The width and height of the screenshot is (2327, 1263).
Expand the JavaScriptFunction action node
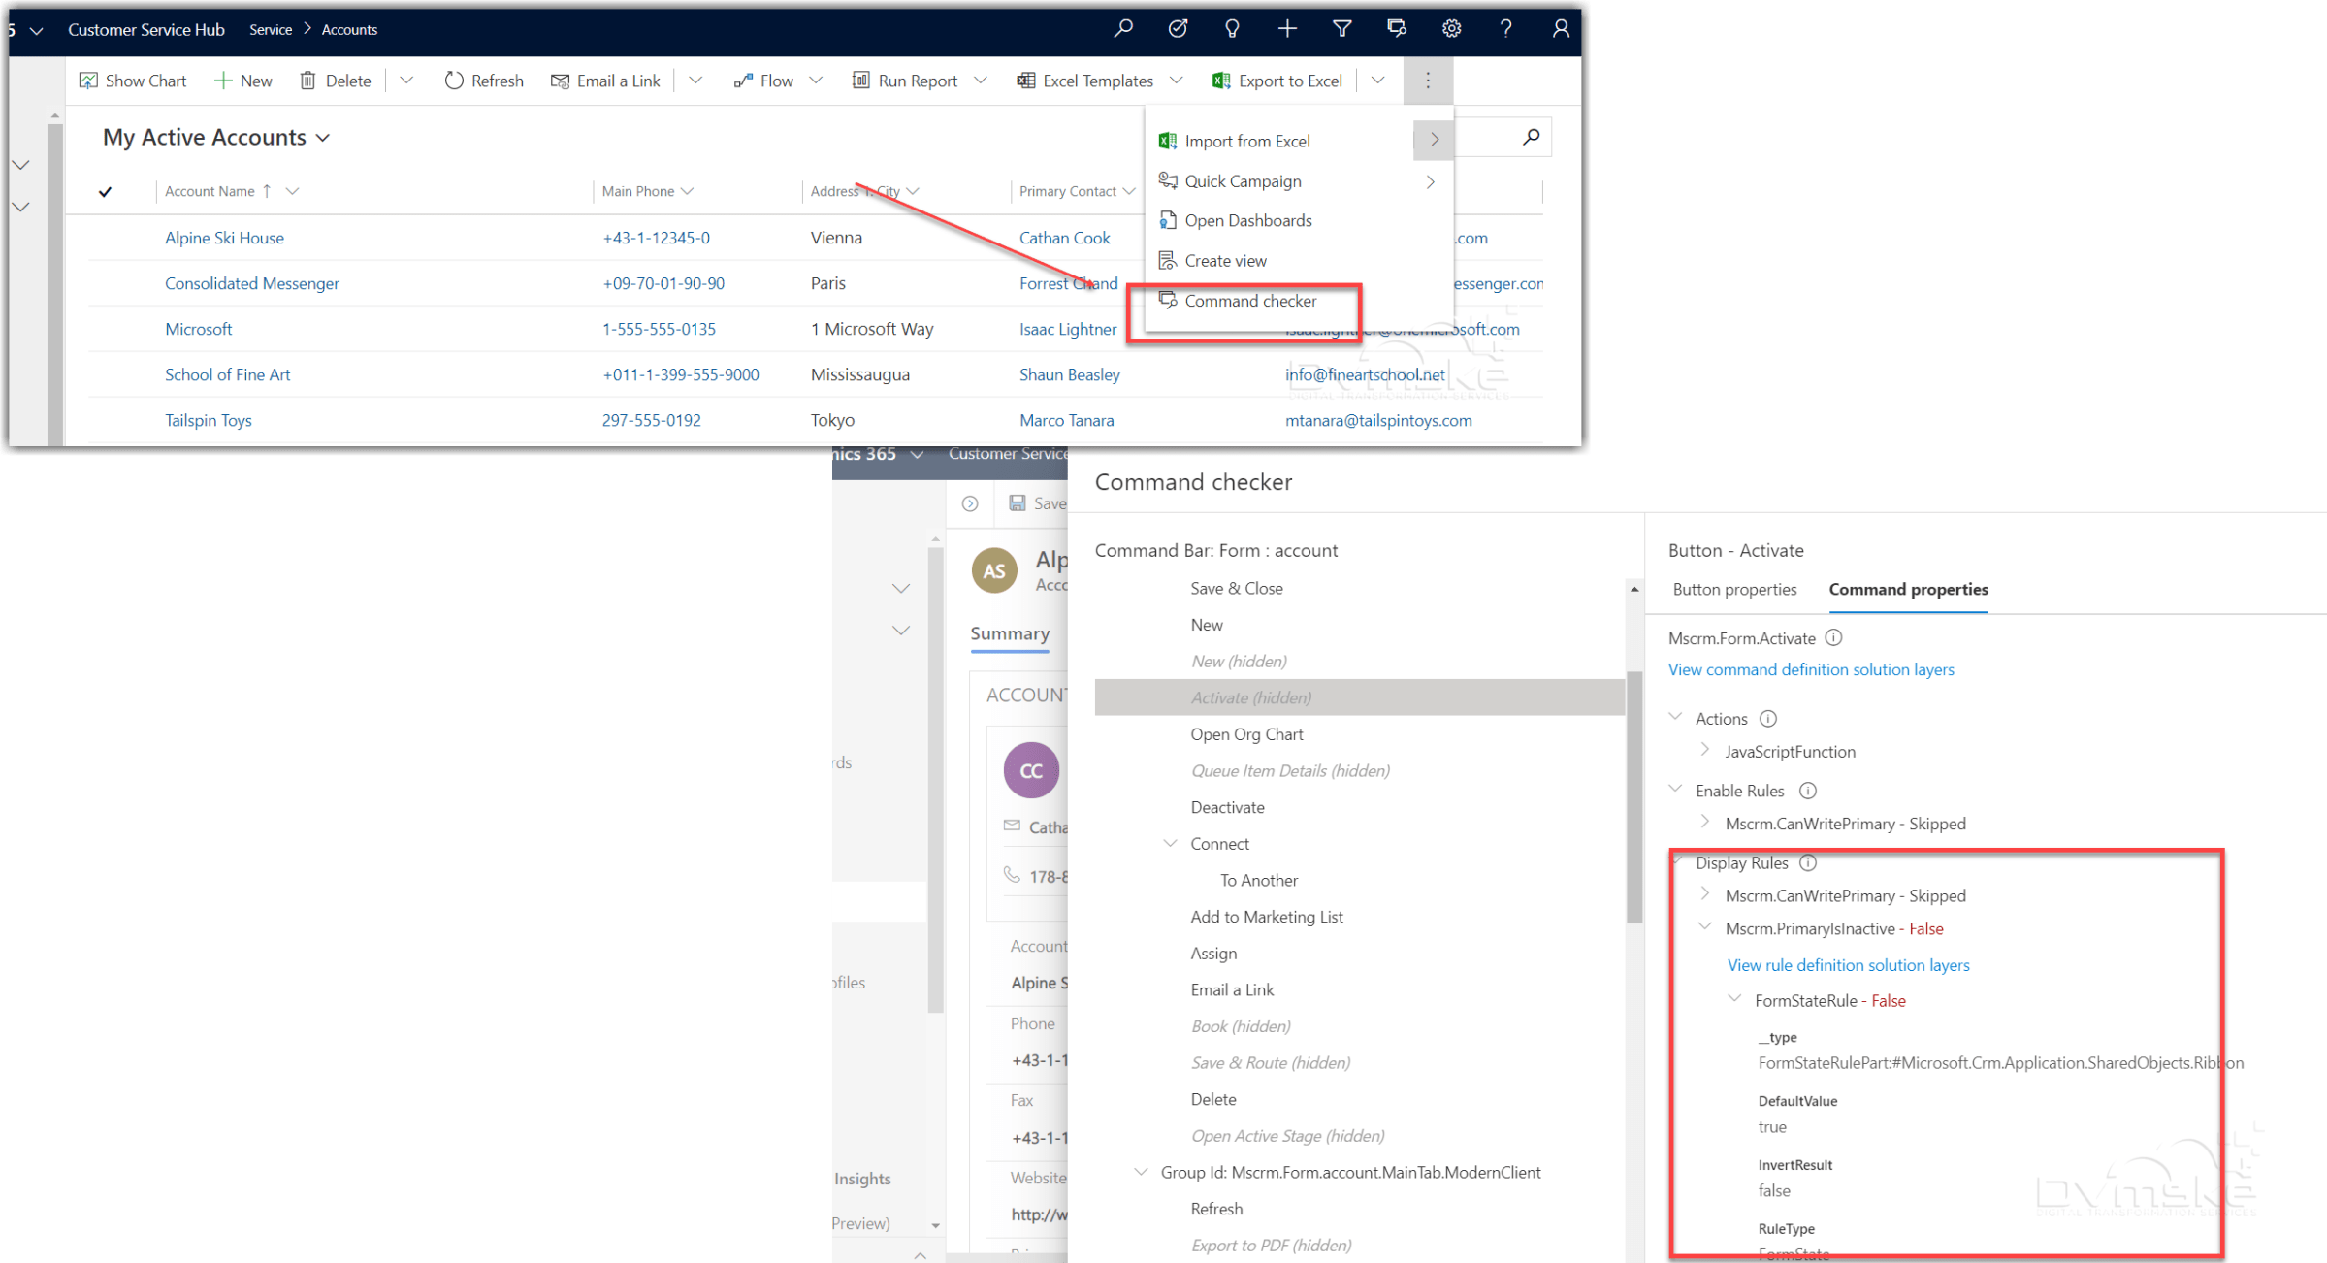pos(1705,750)
